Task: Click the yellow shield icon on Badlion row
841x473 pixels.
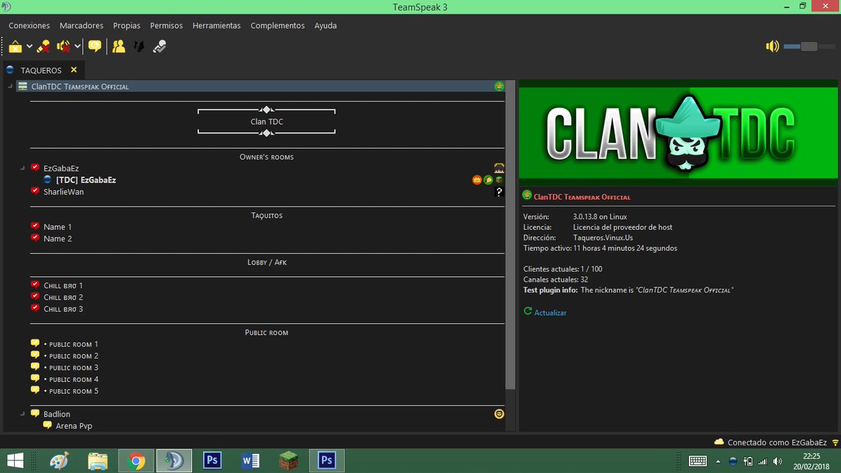Action: [x=499, y=413]
